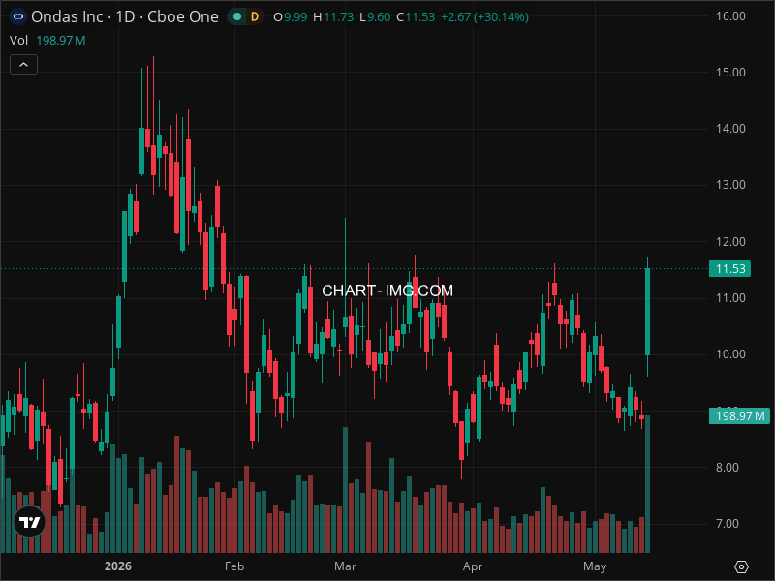
Task: Click the 198.97 M volume tag on the price axis
Action: coord(739,416)
